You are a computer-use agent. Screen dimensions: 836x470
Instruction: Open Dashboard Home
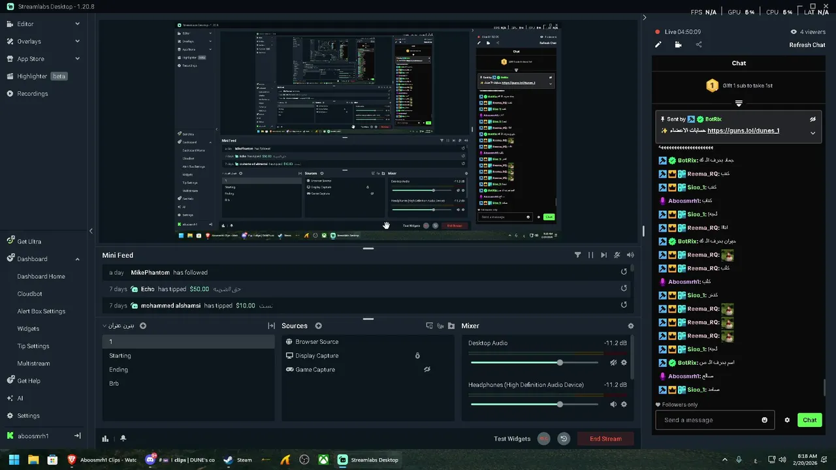tap(41, 276)
